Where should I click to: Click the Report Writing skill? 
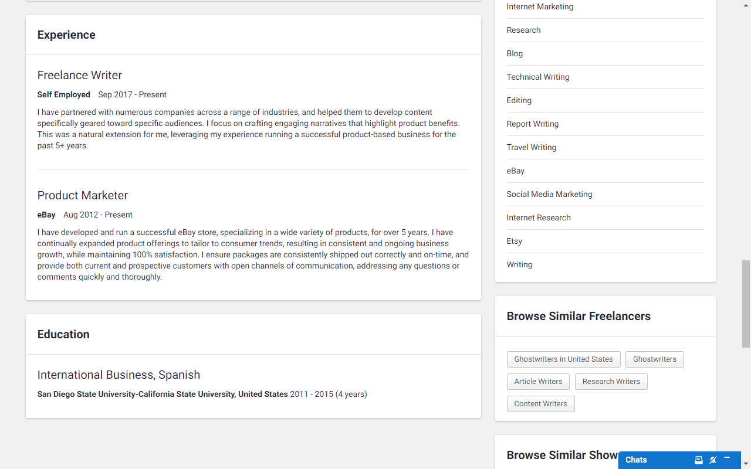(533, 124)
